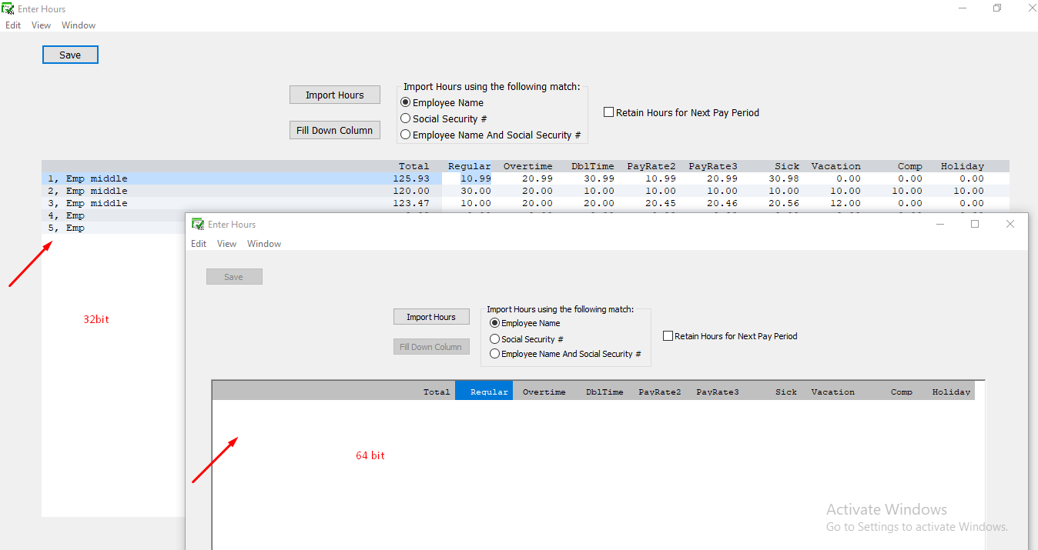Viewport: 1038px width, 550px height.
Task: Open the Edit menu in the 32bit window
Action: tap(13, 25)
